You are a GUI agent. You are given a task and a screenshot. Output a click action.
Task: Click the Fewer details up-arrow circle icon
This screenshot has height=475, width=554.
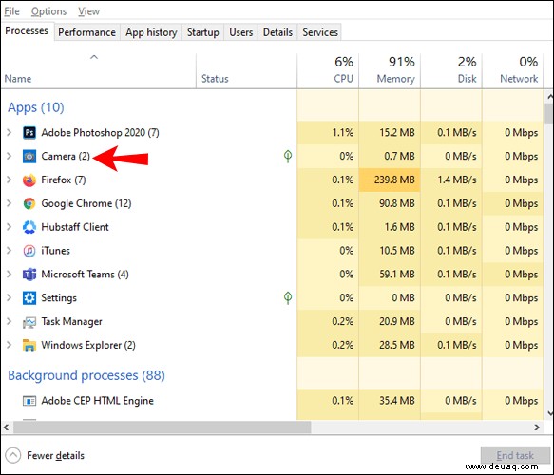13,455
